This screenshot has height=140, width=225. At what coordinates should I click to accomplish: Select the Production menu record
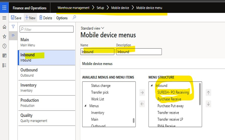point(47,103)
